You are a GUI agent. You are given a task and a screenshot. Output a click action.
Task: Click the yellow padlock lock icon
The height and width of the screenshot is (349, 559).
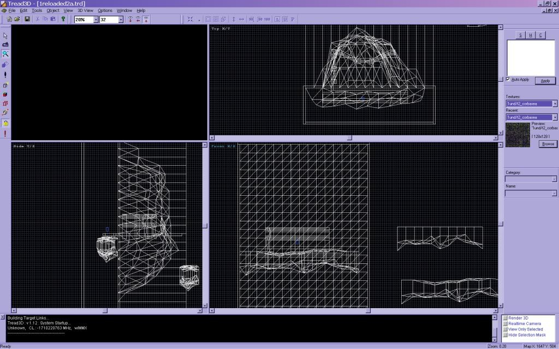coord(5,123)
